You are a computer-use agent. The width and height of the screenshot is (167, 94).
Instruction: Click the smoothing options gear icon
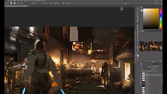63,3
